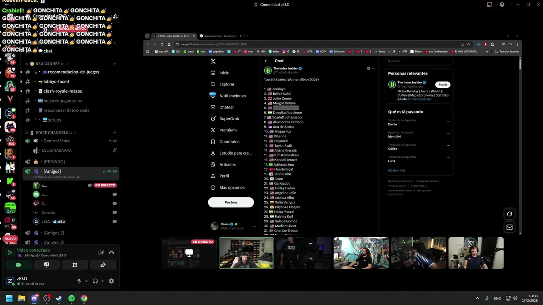Select the [PRIVADO] voice channel
This screenshot has height=305, width=543.
[71, 161]
